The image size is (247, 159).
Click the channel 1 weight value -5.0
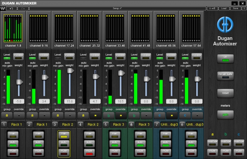(x=19, y=102)
